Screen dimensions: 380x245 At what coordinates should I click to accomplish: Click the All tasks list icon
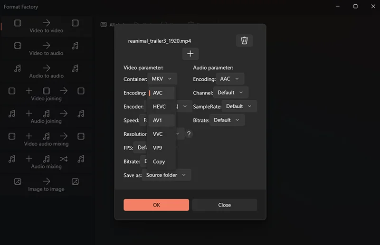coord(104,25)
